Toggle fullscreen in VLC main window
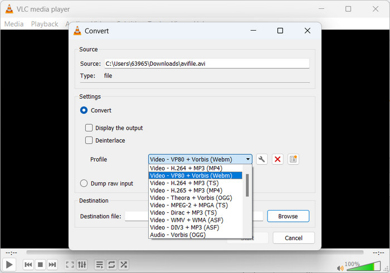The height and width of the screenshot is (273, 390). tap(70, 265)
